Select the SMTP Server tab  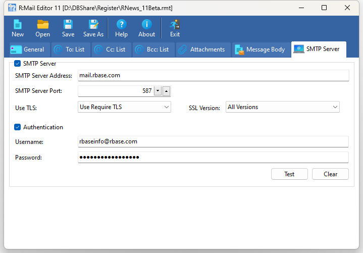click(319, 49)
